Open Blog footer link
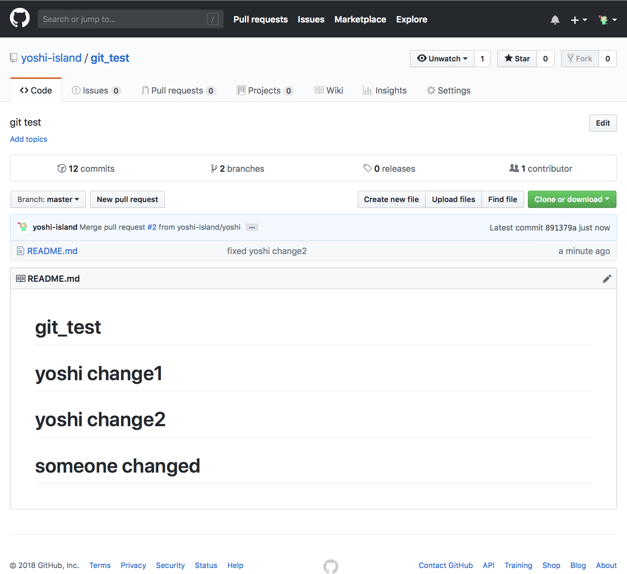 [x=578, y=565]
